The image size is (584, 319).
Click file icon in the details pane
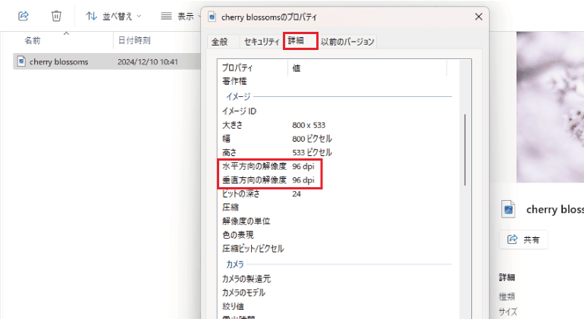[508, 209]
